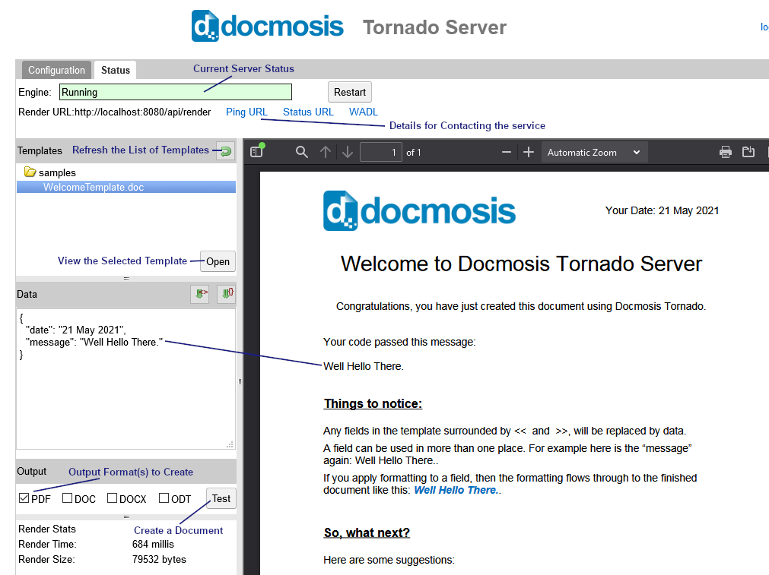769x575 pixels.
Task: Click the blue 'Well Hello There.' formatted text
Action: [x=456, y=490]
